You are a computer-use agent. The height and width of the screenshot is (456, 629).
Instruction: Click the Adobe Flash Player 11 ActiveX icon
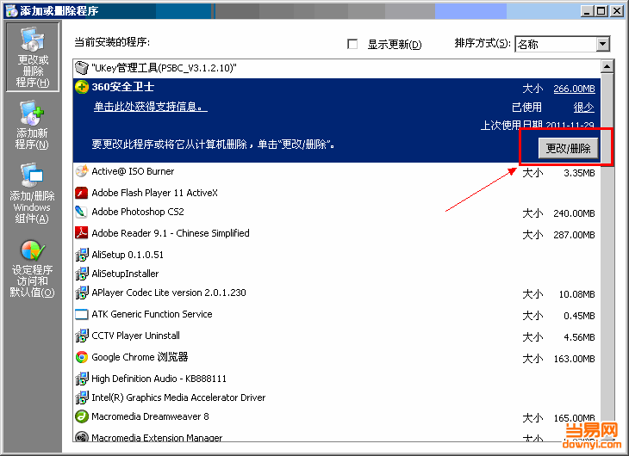click(x=82, y=193)
